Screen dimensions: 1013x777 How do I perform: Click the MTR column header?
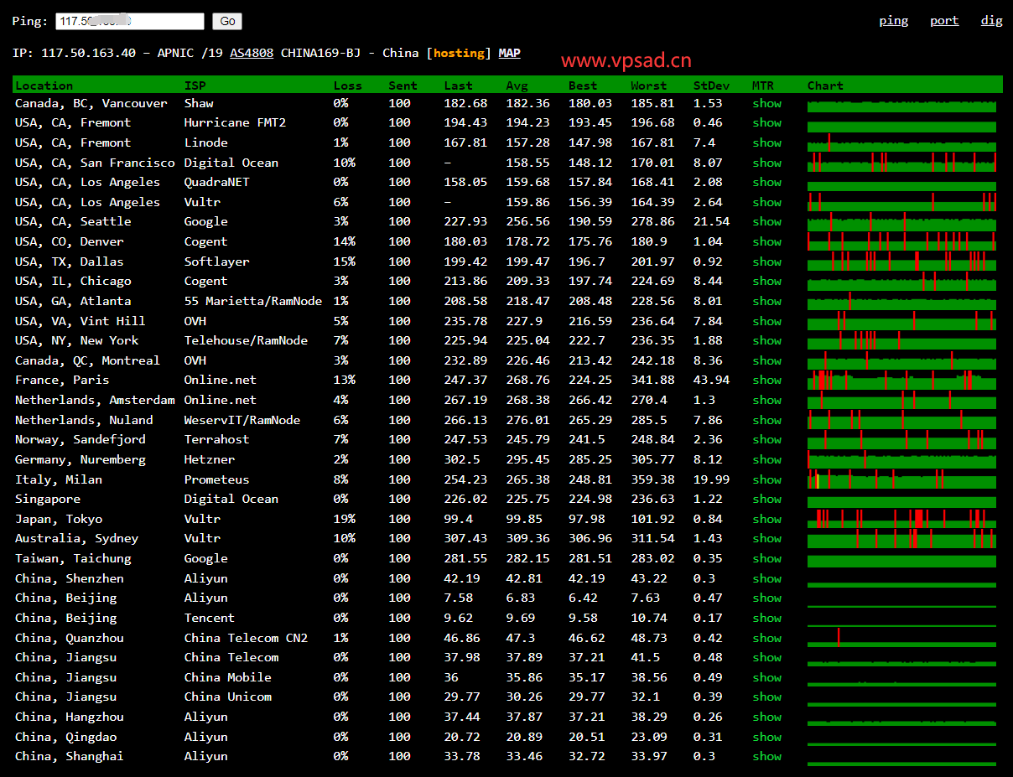click(x=763, y=85)
